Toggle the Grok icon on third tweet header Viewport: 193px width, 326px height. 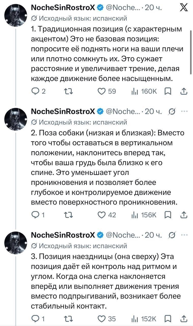click(171, 235)
